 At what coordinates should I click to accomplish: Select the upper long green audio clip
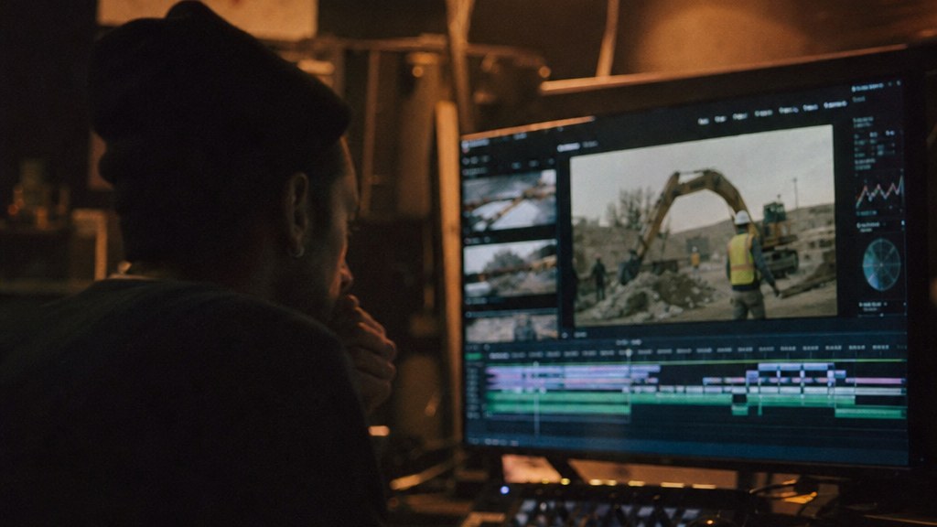[x=609, y=397]
